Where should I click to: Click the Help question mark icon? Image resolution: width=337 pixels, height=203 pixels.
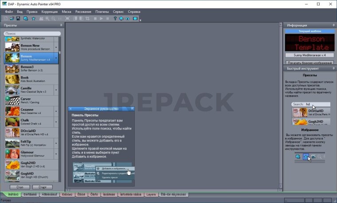coord(115,19)
